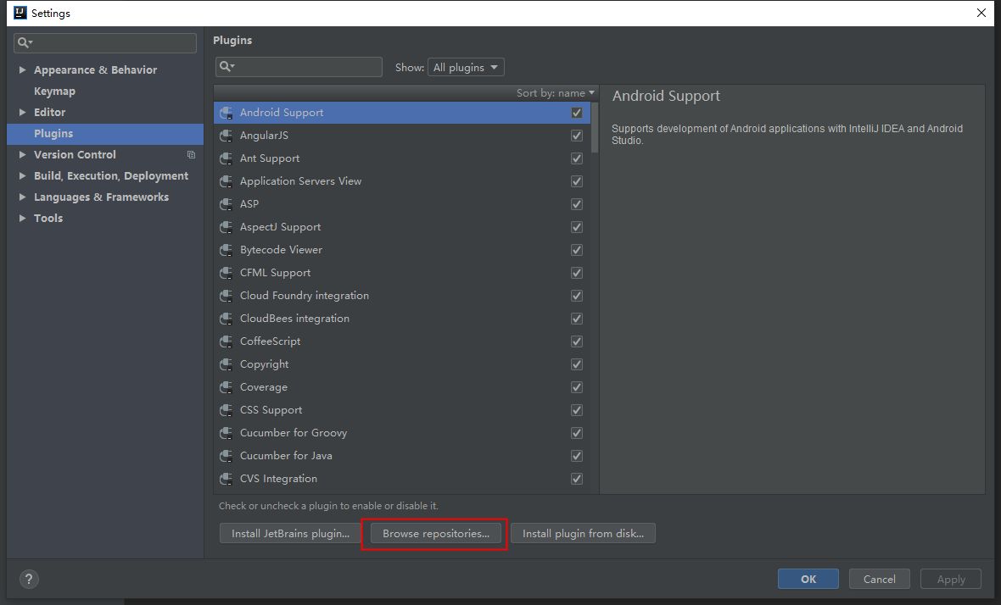Screen dimensions: 1001x605
Task: Select the Cloud Foundry integration row
Action: coord(402,296)
